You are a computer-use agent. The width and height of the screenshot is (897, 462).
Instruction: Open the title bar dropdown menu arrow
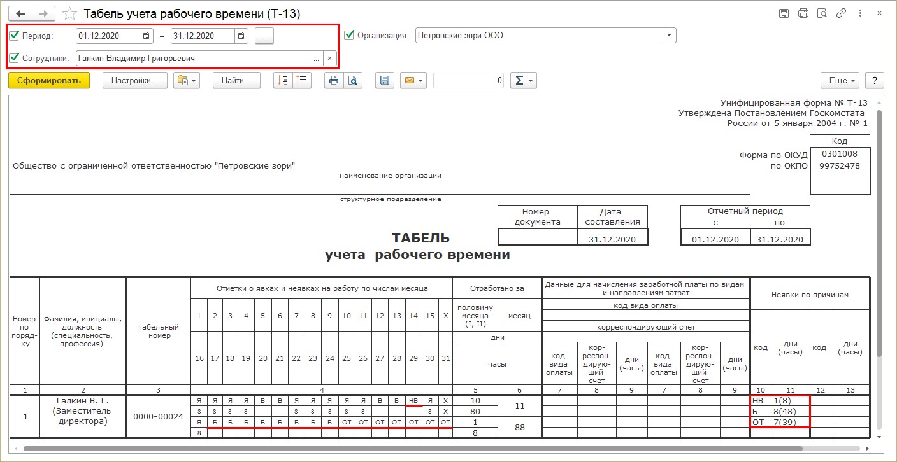[861, 13]
